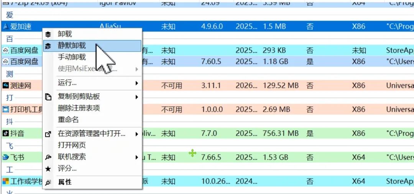Image resolution: width=414 pixels, height=194 pixels.
Task: Click the 1.53 GB size cell
Action: pyautogui.click(x=275, y=157)
